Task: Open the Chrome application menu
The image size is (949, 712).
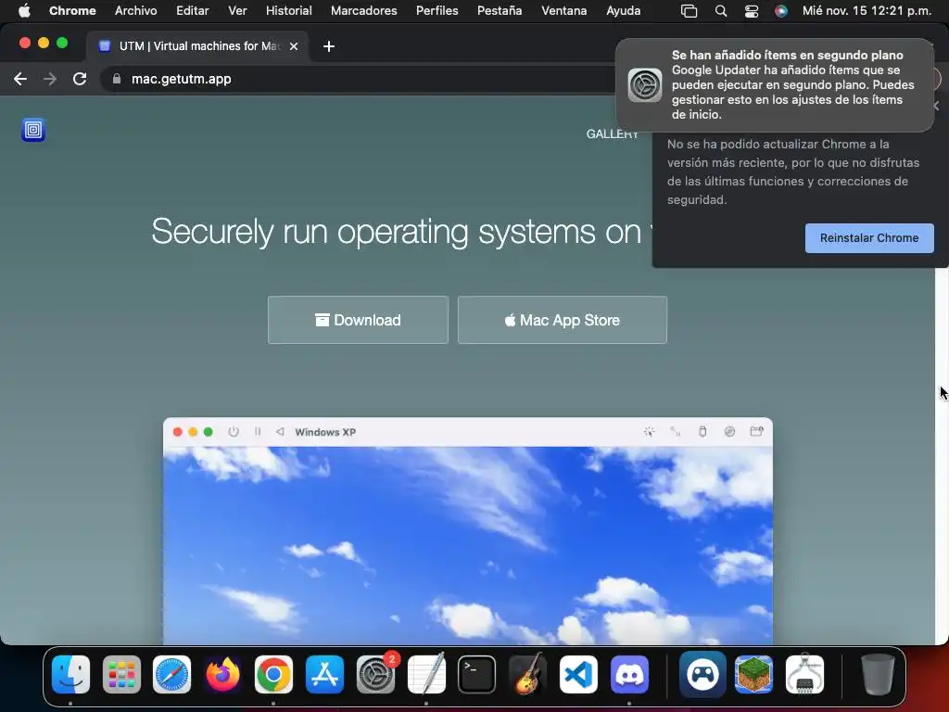Action: click(72, 10)
